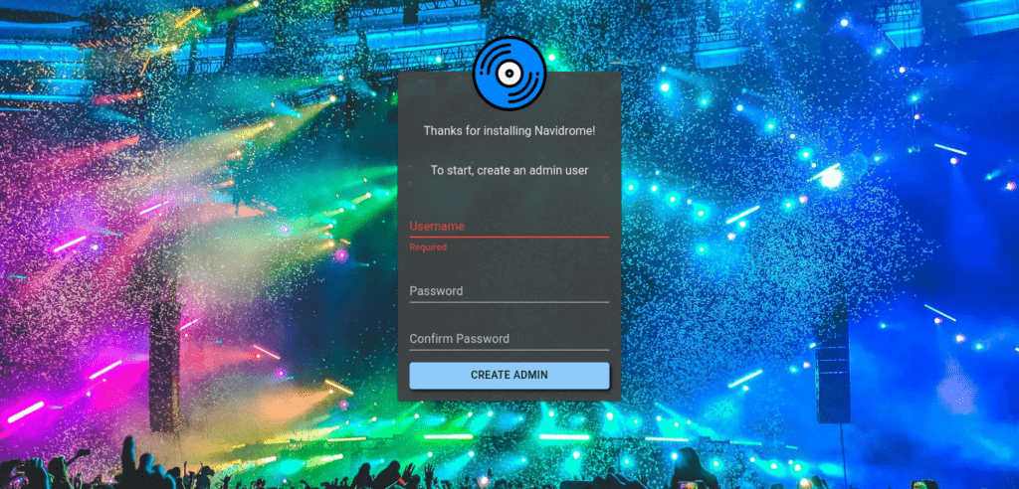Click the CREATE ADMIN button
This screenshot has height=489, width=1019.
509,376
